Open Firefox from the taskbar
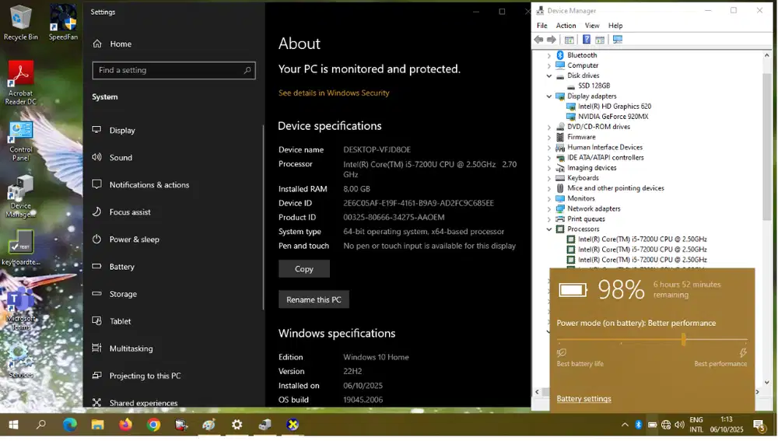Image resolution: width=778 pixels, height=441 pixels. [125, 425]
